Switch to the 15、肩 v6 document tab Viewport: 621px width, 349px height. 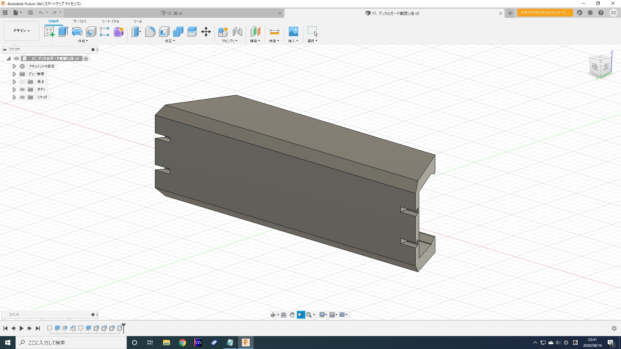point(175,13)
